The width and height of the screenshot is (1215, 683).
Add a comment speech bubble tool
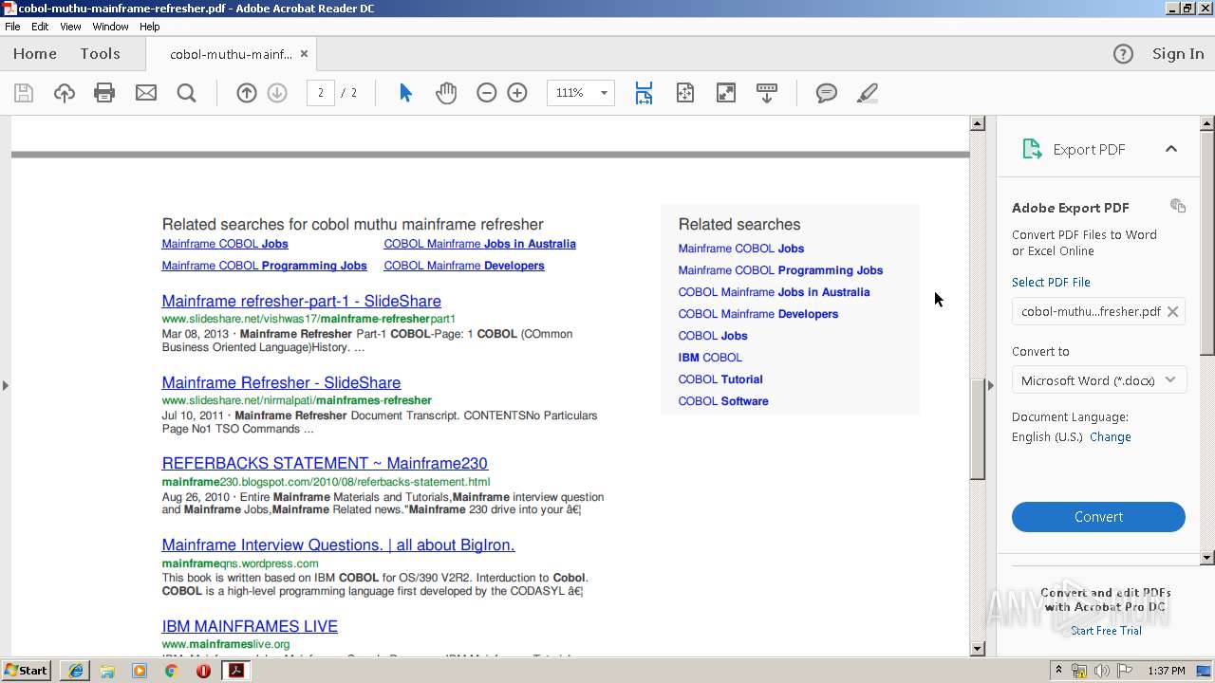click(827, 93)
